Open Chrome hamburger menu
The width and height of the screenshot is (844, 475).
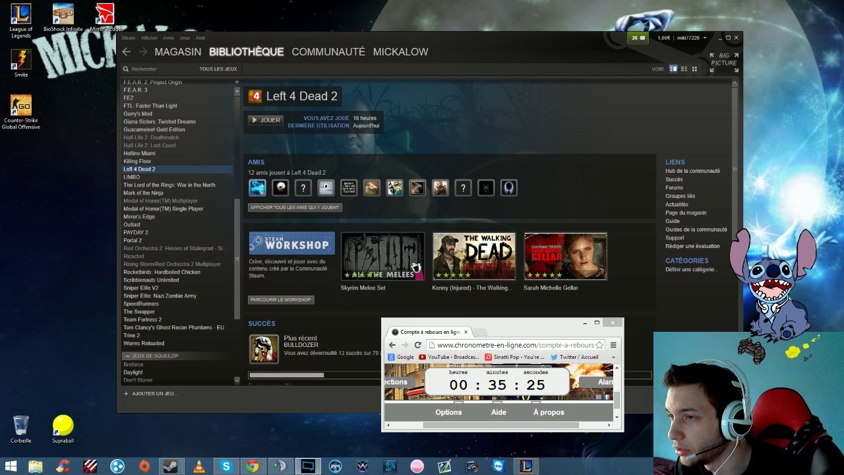tap(613, 345)
